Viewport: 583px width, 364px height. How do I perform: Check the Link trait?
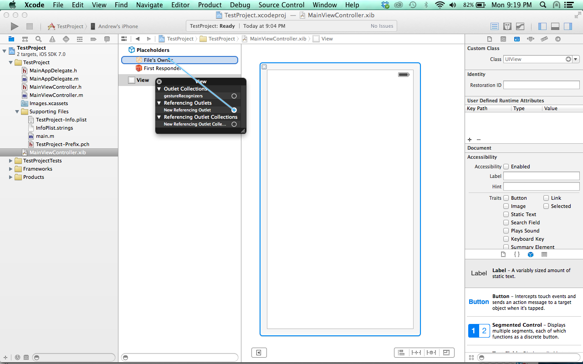tap(546, 198)
